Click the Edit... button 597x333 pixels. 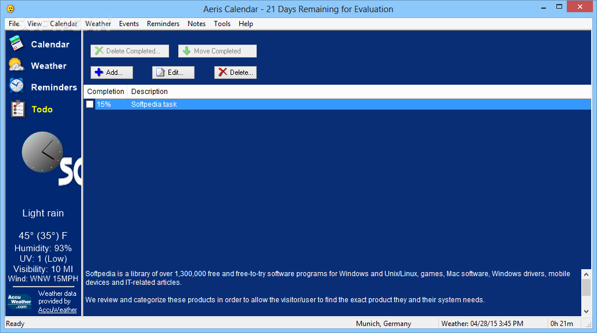click(173, 72)
